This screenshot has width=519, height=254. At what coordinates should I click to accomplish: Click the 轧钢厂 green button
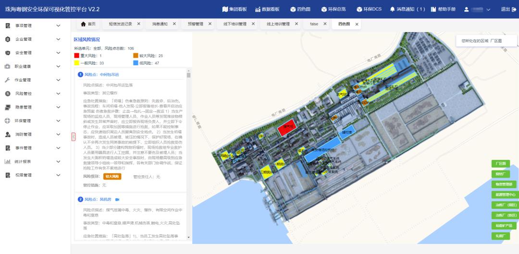click(500, 236)
